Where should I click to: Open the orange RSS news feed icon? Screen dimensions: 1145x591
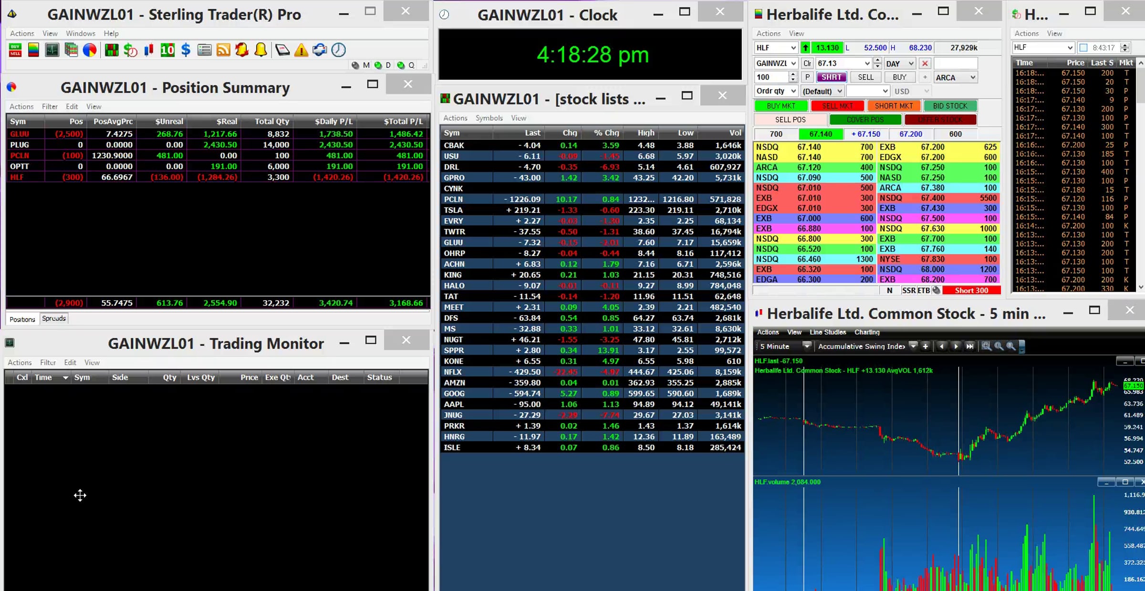click(223, 50)
